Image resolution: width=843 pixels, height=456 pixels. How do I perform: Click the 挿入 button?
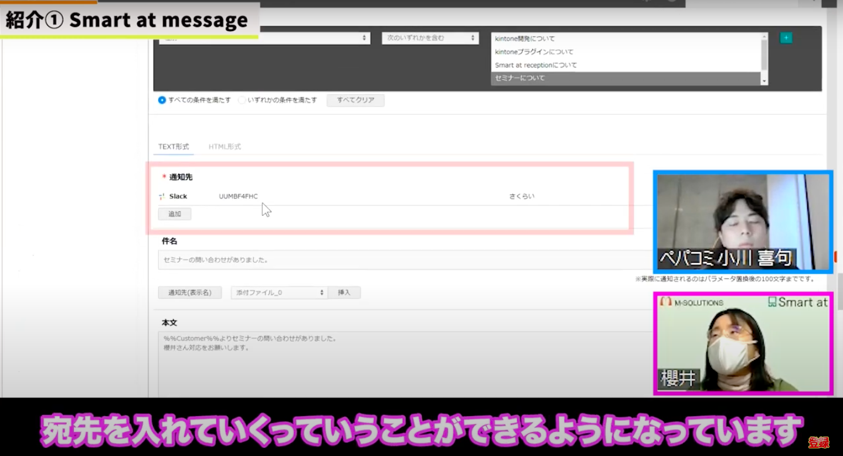[x=344, y=292]
